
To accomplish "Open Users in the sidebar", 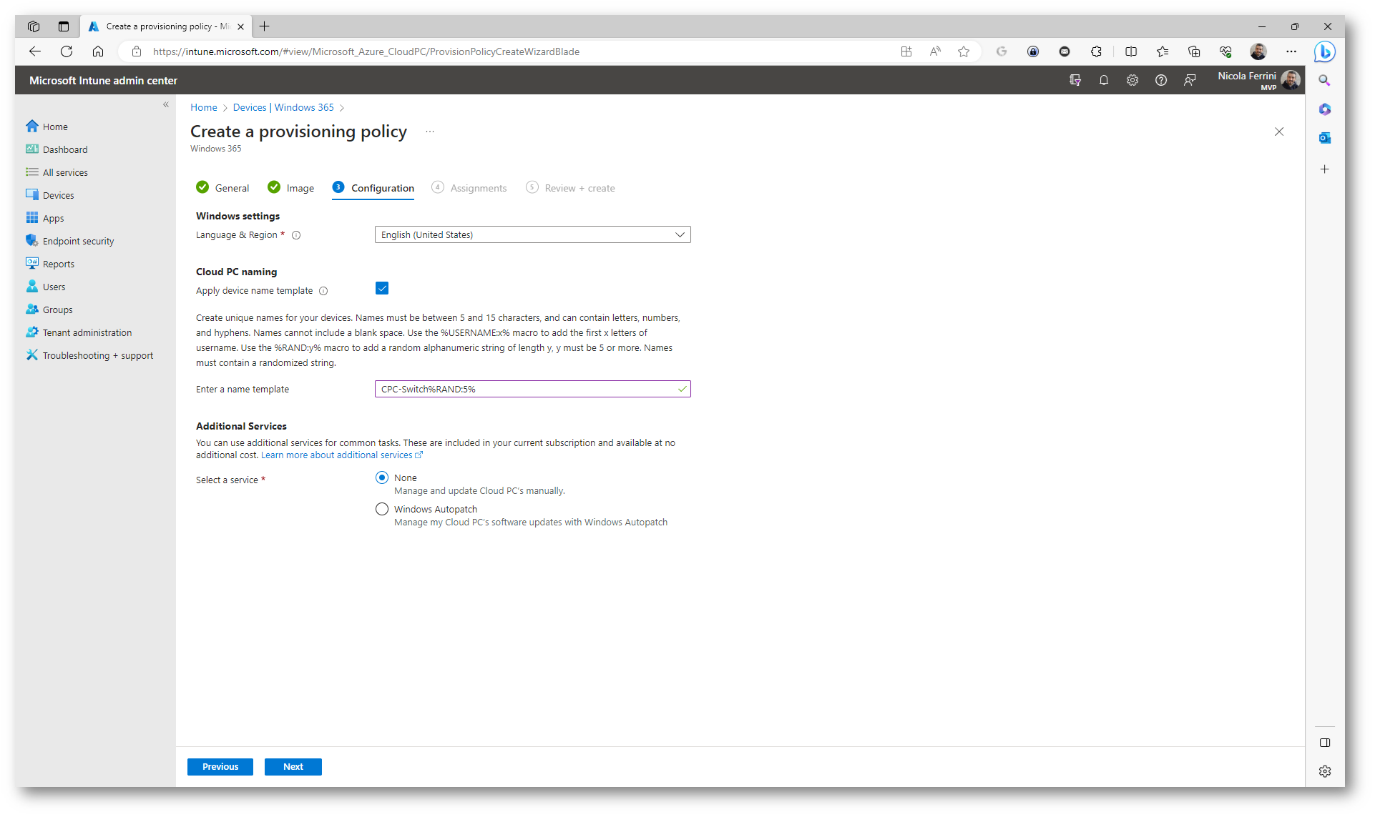I will pos(45,287).
